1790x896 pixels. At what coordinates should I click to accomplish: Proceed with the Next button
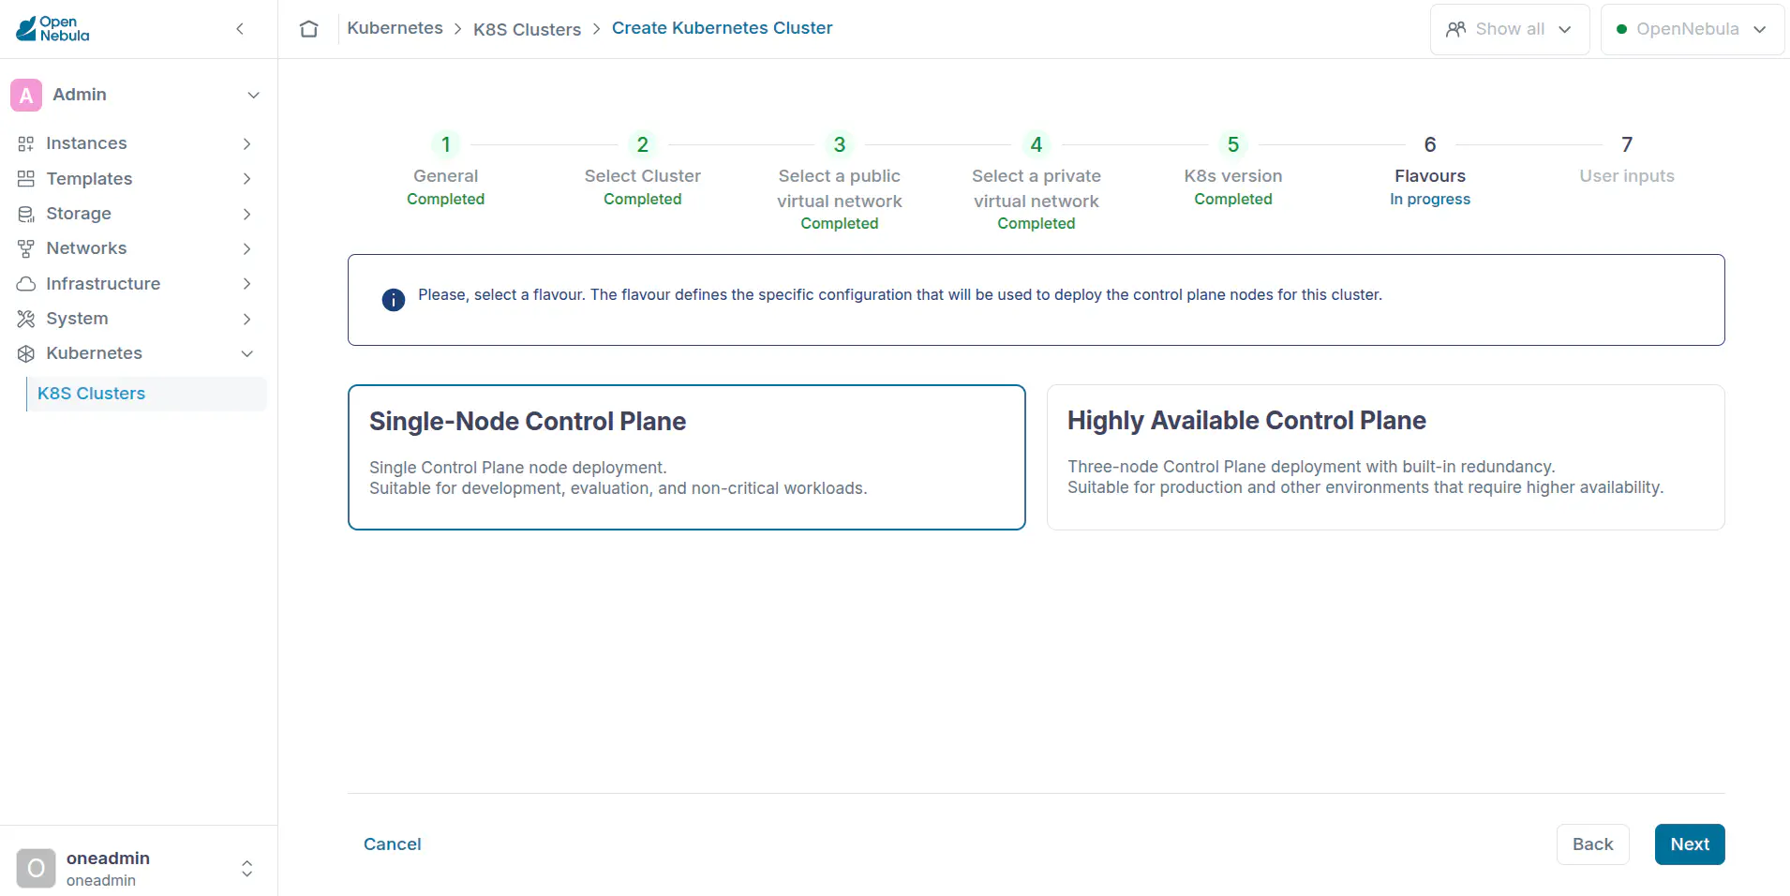pyautogui.click(x=1690, y=844)
